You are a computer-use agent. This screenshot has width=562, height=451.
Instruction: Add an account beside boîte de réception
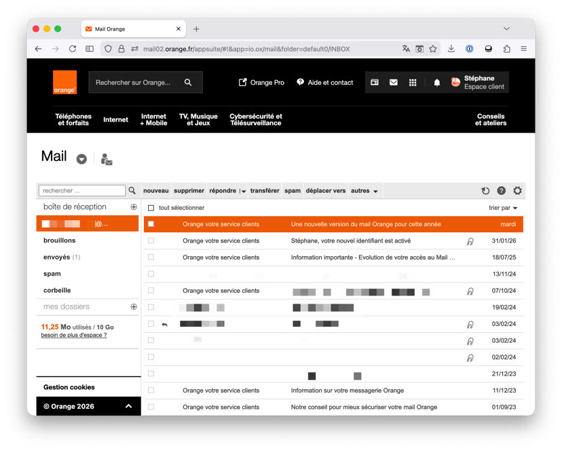tap(134, 206)
